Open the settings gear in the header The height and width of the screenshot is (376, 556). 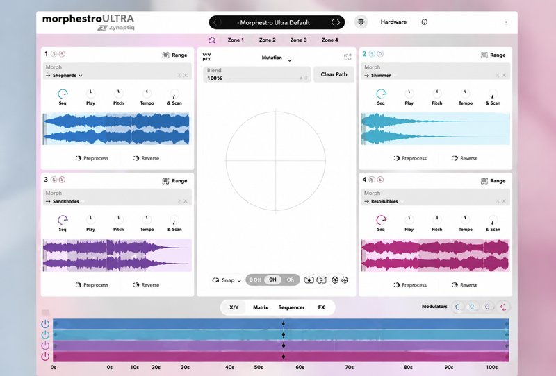pyautogui.click(x=361, y=22)
